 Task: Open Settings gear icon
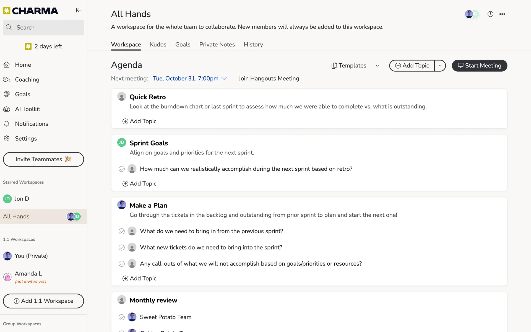click(x=7, y=138)
